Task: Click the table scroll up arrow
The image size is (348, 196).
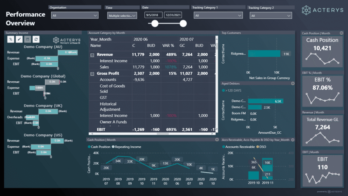Action: tap(216, 39)
